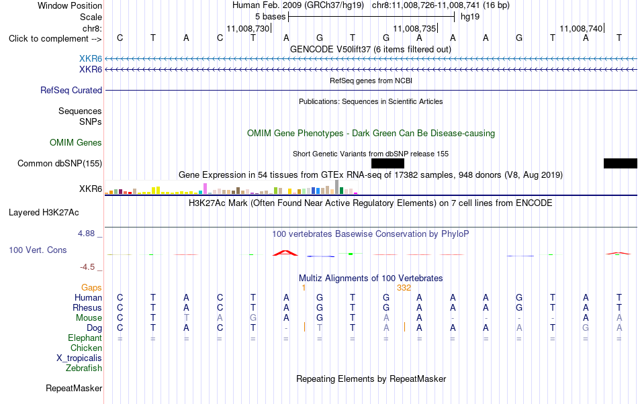The height and width of the screenshot is (404, 638).
Task: Open Common dbSNP(155) track label
Action: click(x=60, y=163)
